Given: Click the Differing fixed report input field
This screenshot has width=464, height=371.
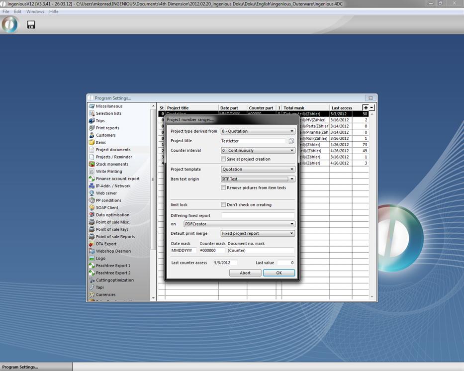Looking at the screenshot, I should pyautogui.click(x=258, y=216).
